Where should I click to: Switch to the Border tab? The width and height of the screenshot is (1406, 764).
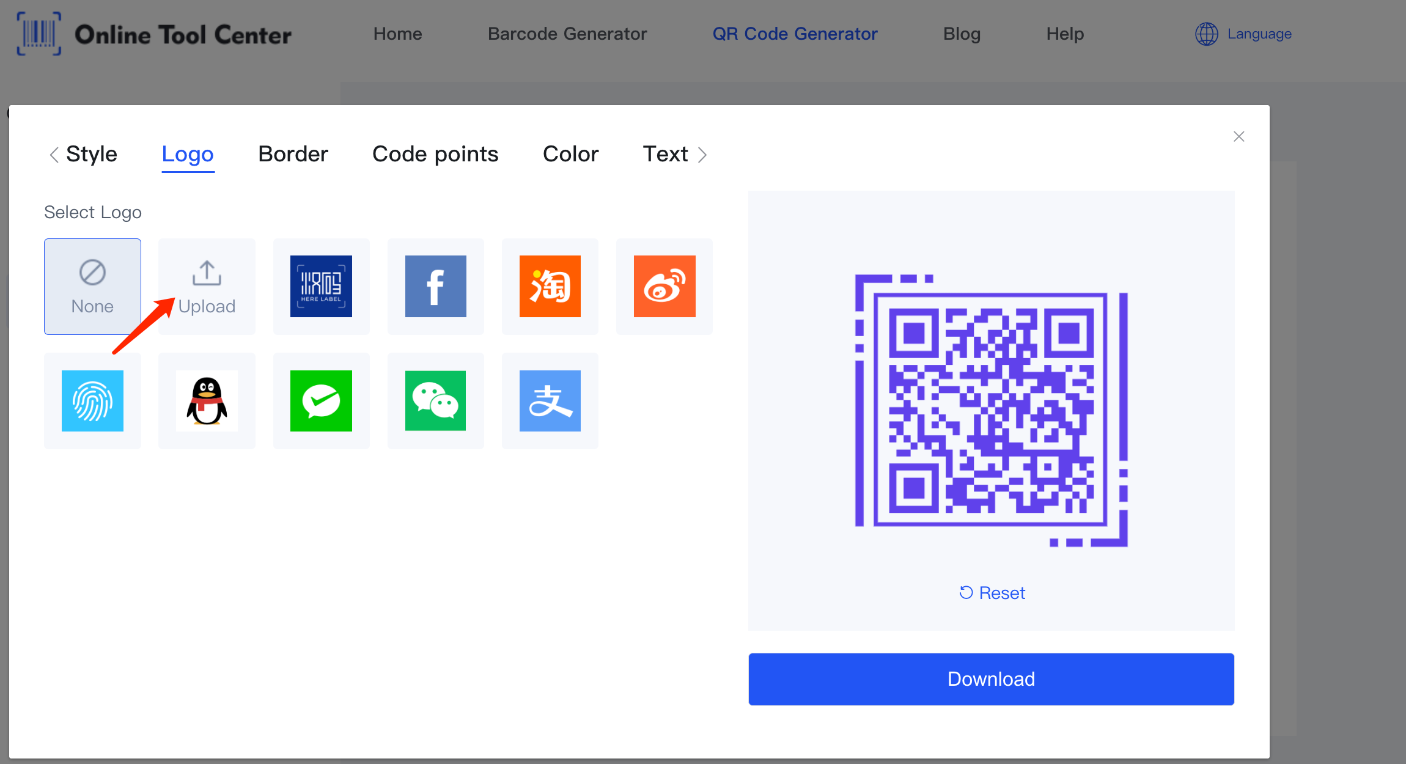[292, 153]
